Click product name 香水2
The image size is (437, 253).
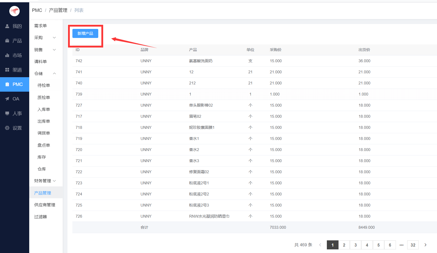[x=194, y=150]
